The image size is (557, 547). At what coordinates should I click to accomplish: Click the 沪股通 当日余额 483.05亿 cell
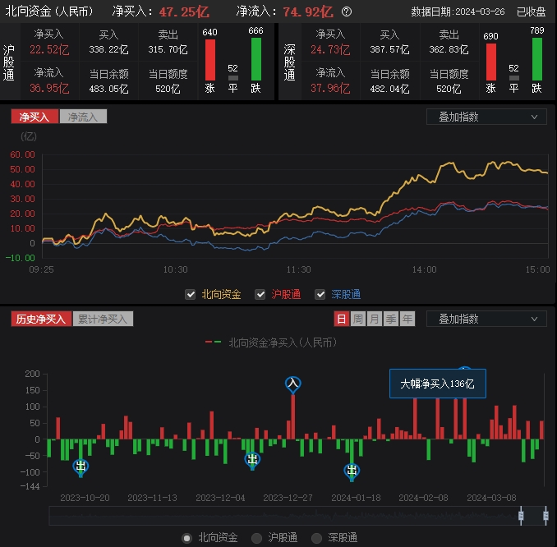click(x=108, y=81)
